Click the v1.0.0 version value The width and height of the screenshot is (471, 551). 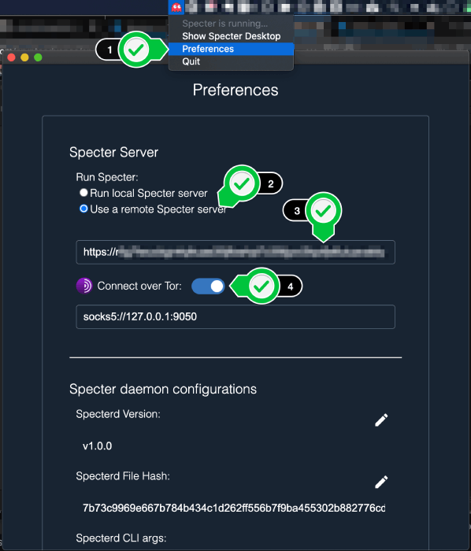click(x=98, y=446)
